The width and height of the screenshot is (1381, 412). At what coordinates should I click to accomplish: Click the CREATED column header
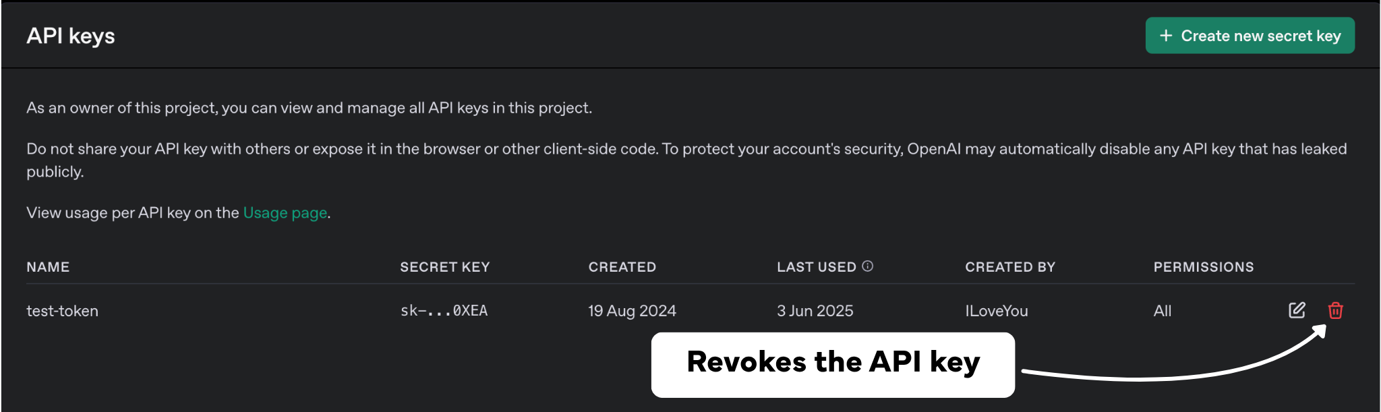point(622,267)
